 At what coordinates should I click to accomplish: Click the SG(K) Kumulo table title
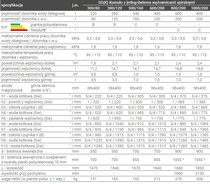146,2
